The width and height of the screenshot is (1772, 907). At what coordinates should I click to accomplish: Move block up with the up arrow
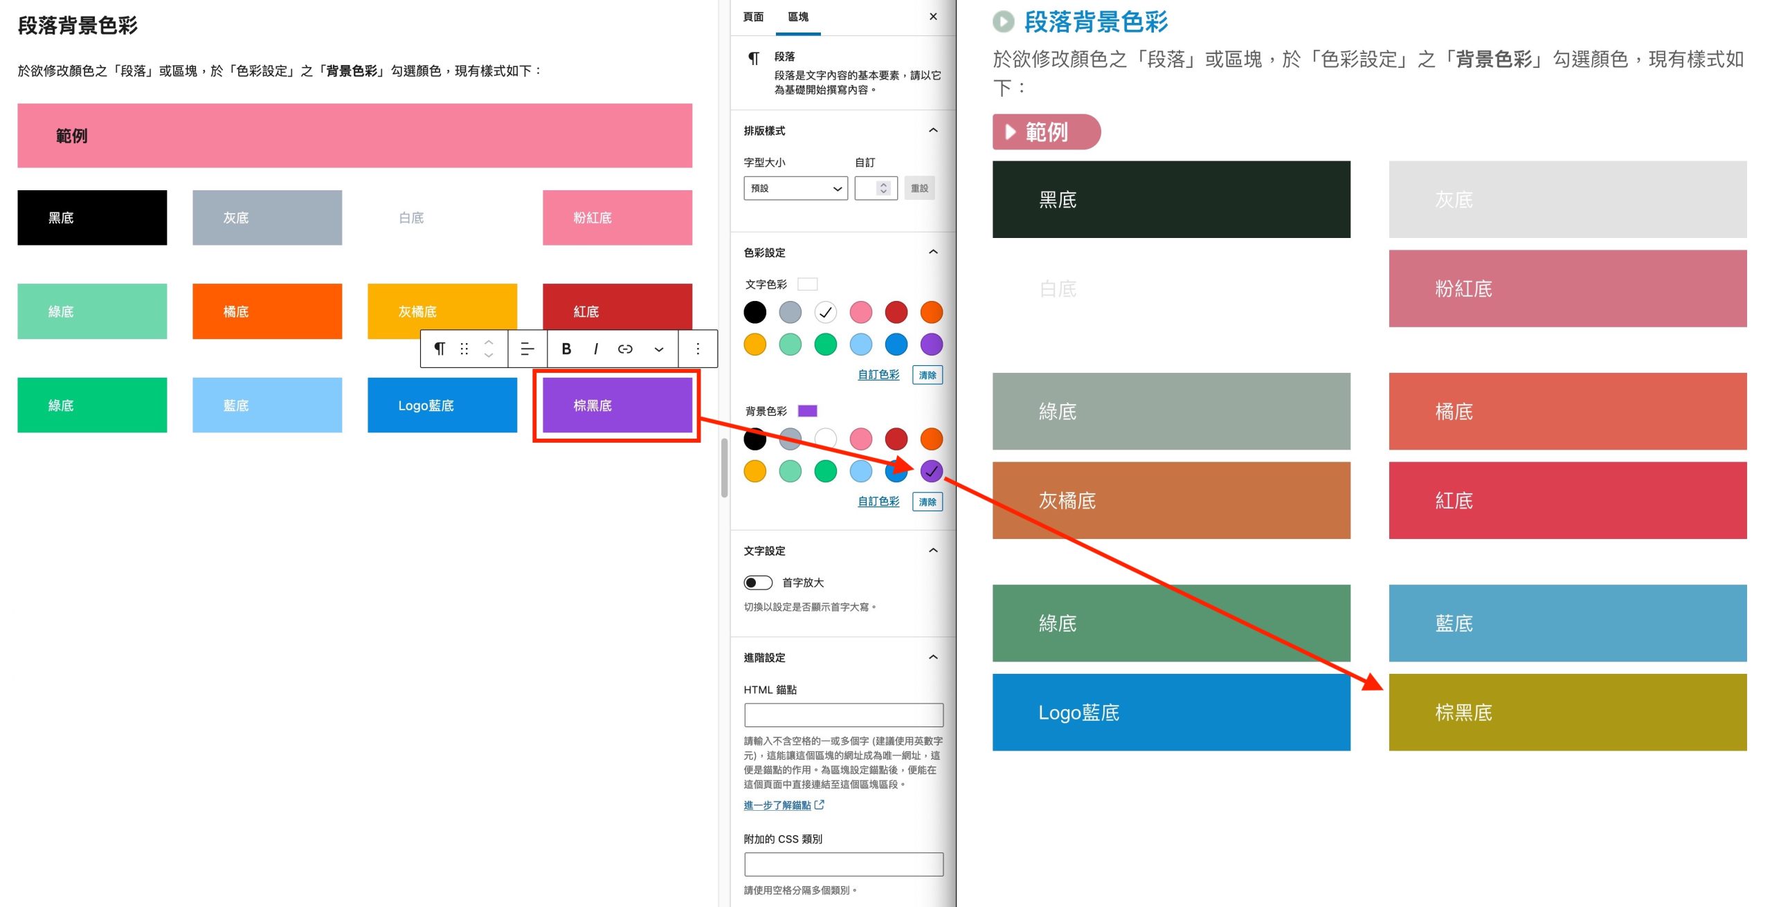(489, 342)
